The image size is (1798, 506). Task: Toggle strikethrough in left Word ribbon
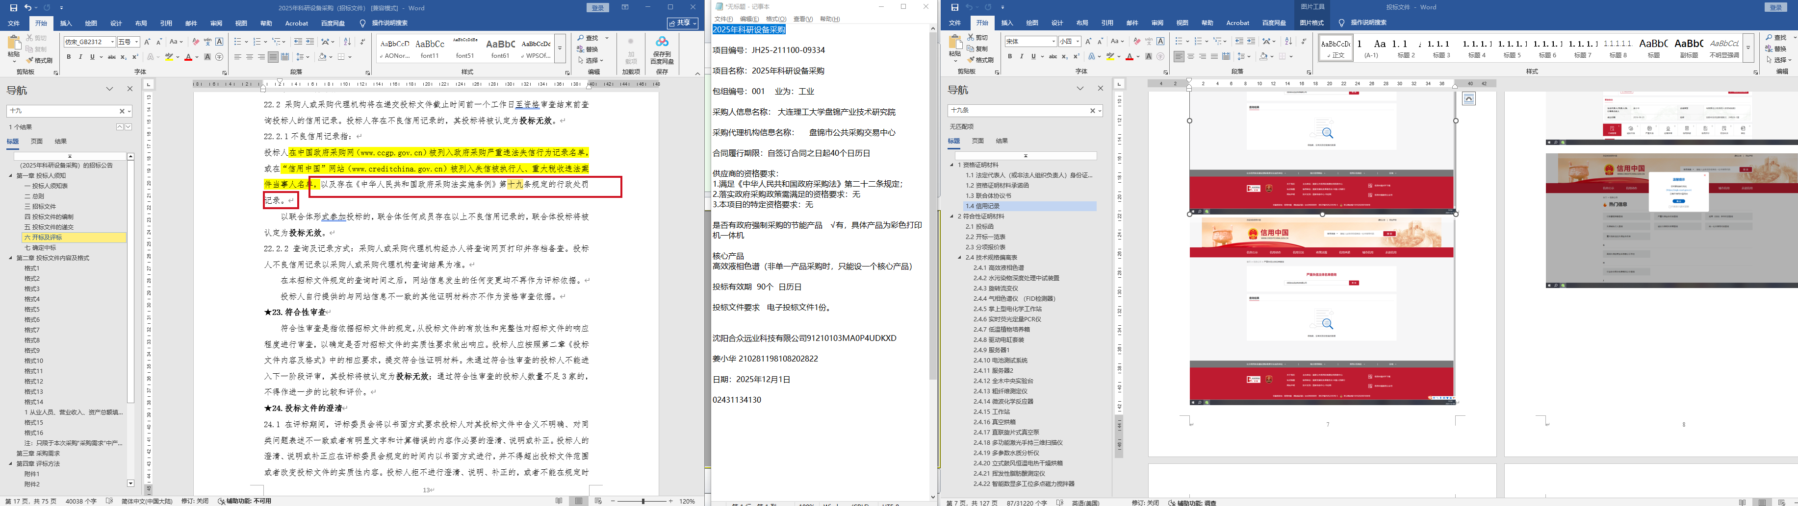112,57
